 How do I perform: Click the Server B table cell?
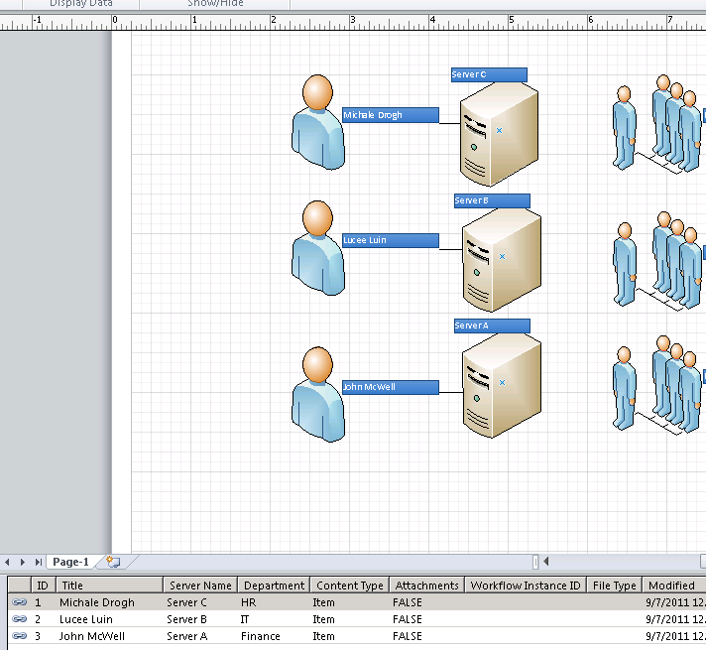click(186, 619)
